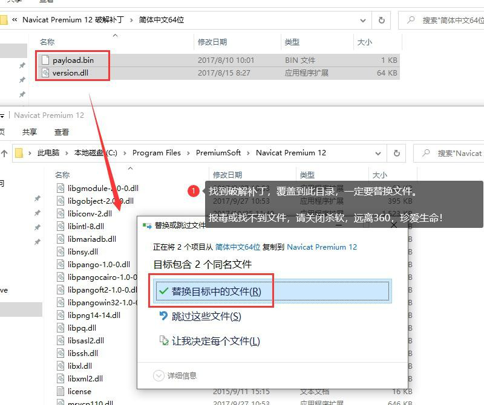Expand dropdown arrow after PremiumSoft breadcrumb
484x405 pixels.
(248, 153)
